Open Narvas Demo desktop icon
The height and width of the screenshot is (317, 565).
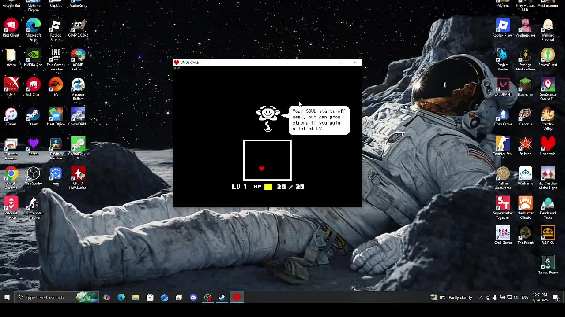tap(548, 265)
